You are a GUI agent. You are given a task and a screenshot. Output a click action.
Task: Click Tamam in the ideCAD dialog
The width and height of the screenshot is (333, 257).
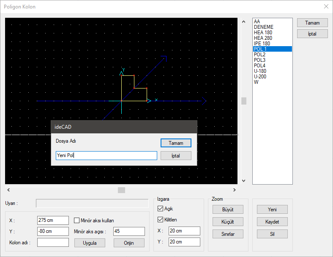point(176,143)
